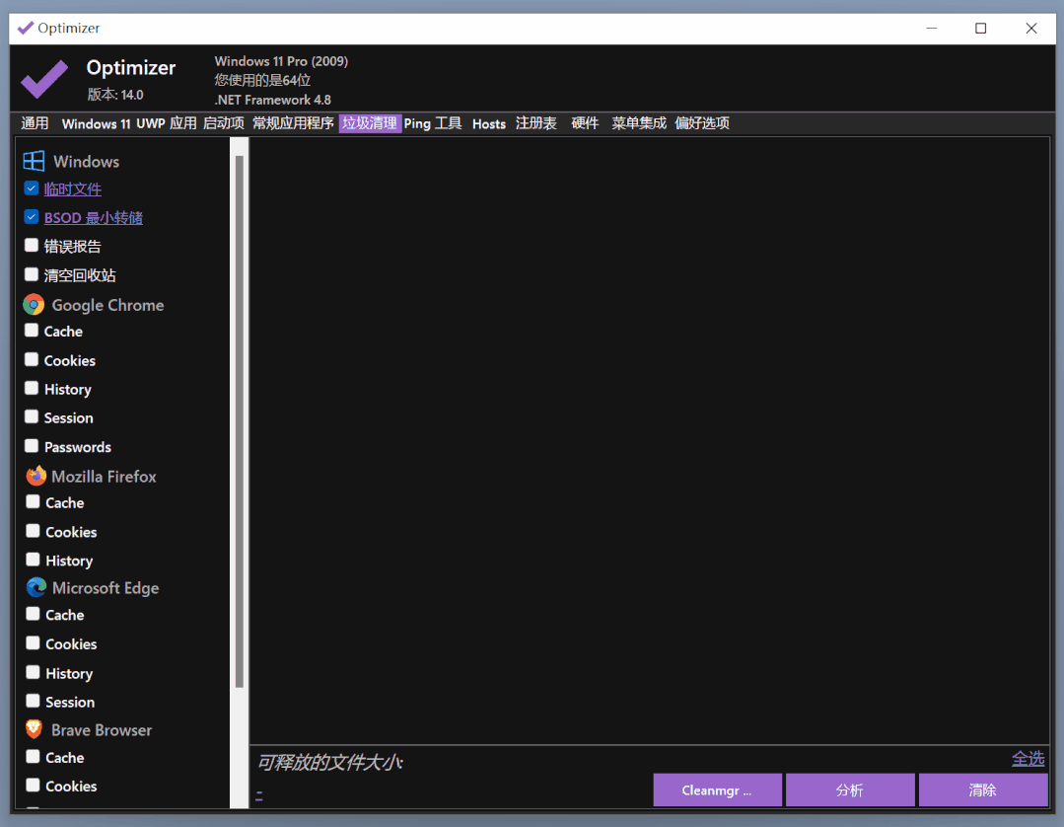1064x827 pixels.
Task: Click the Google Chrome section heading
Action: coord(107,305)
